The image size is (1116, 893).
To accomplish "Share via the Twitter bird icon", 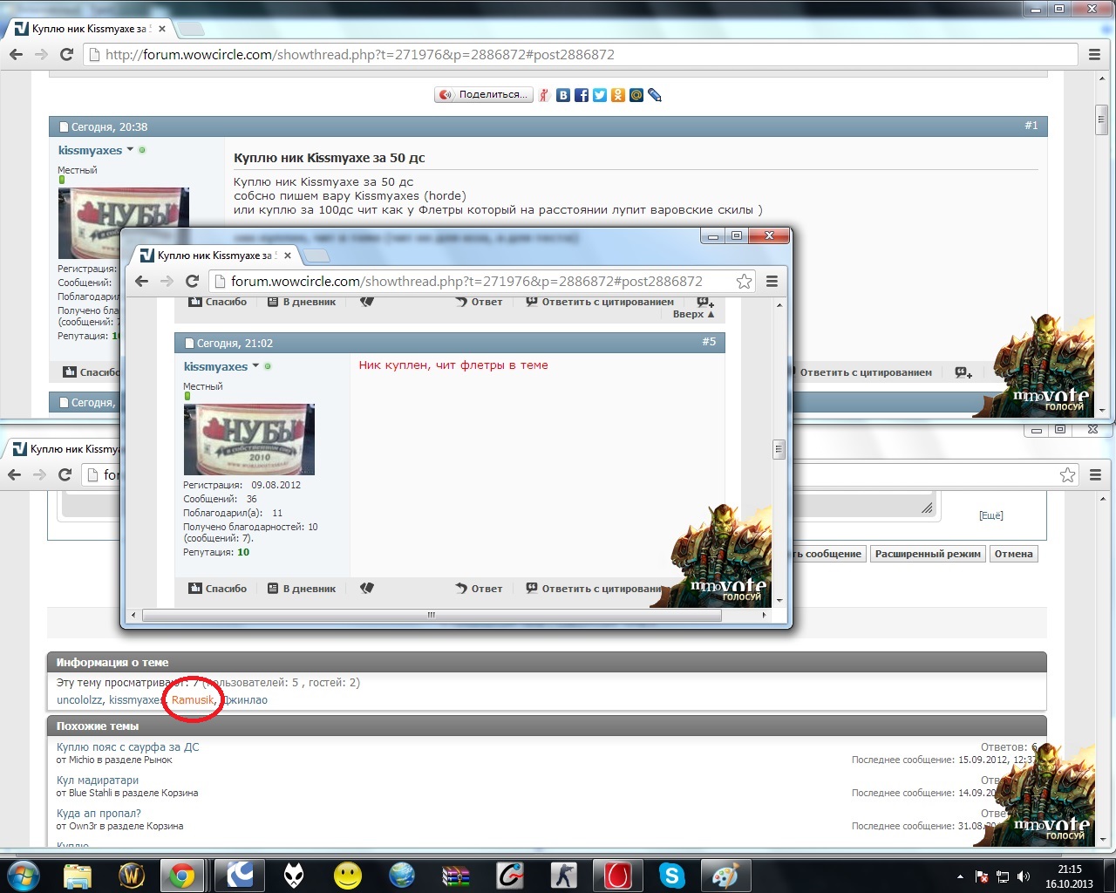I will click(600, 95).
